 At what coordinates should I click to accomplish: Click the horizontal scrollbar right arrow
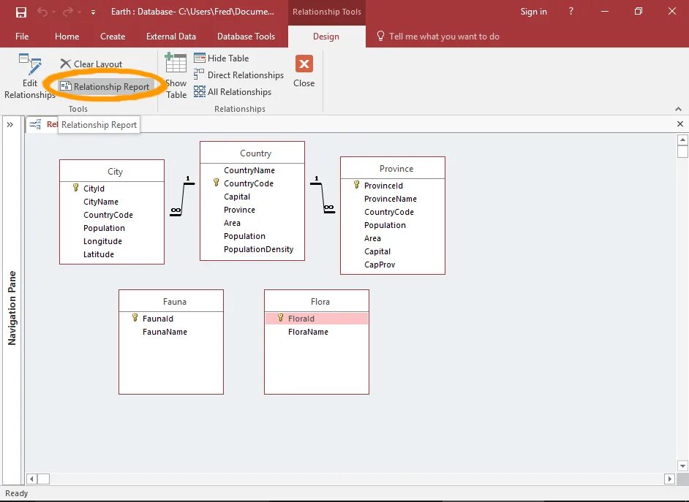pyautogui.click(x=669, y=479)
